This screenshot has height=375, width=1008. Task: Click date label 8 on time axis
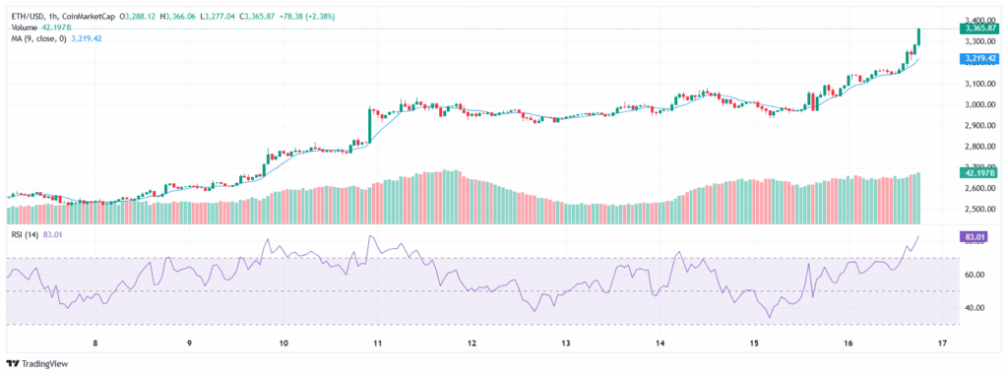[x=95, y=344]
